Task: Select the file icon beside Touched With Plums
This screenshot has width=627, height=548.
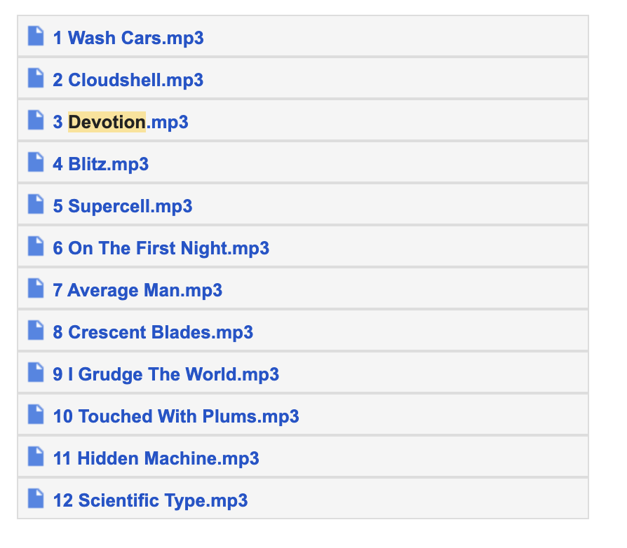Action: point(36,415)
